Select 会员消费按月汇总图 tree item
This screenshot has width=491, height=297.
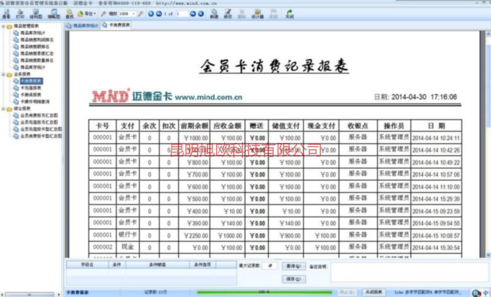click(x=39, y=115)
